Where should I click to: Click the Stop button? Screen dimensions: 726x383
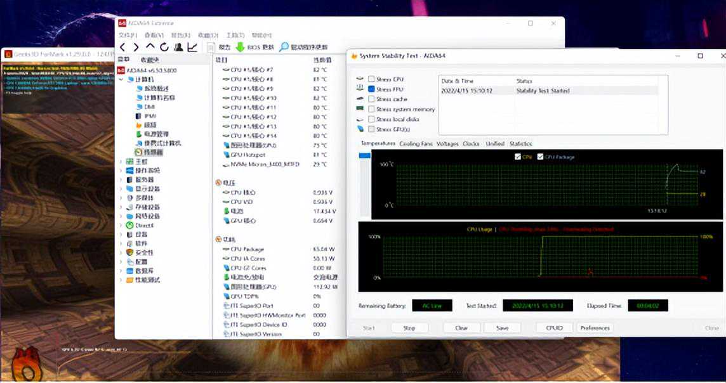[x=409, y=328]
